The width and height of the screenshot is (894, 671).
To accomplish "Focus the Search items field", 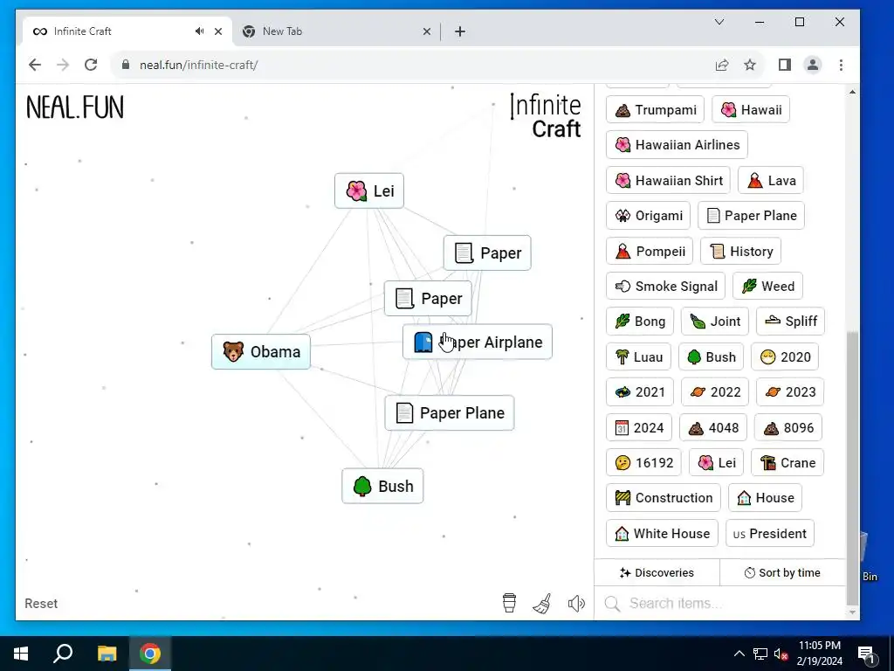I will [x=720, y=603].
